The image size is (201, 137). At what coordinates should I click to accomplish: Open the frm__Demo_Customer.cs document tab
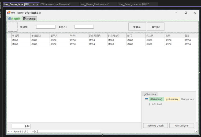coord(94,4)
